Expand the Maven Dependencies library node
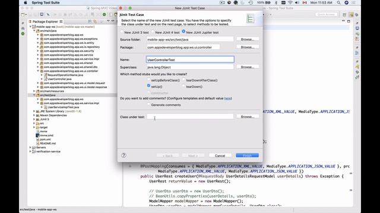 (x=34, y=115)
